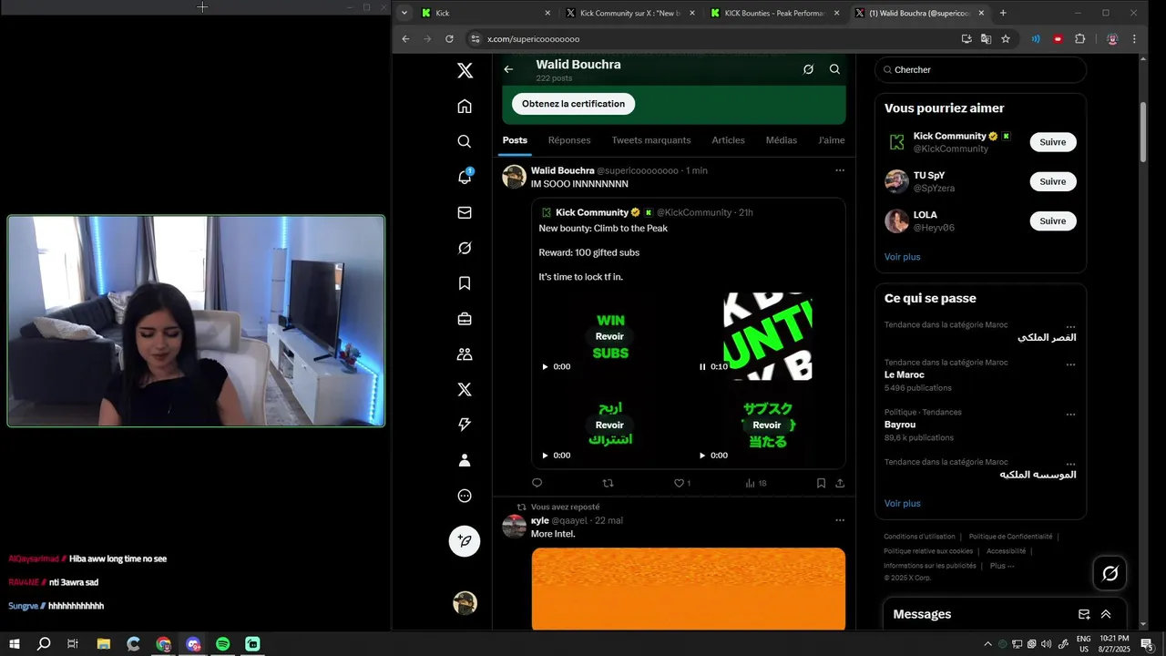Click Grok icon in profile header

(x=808, y=69)
